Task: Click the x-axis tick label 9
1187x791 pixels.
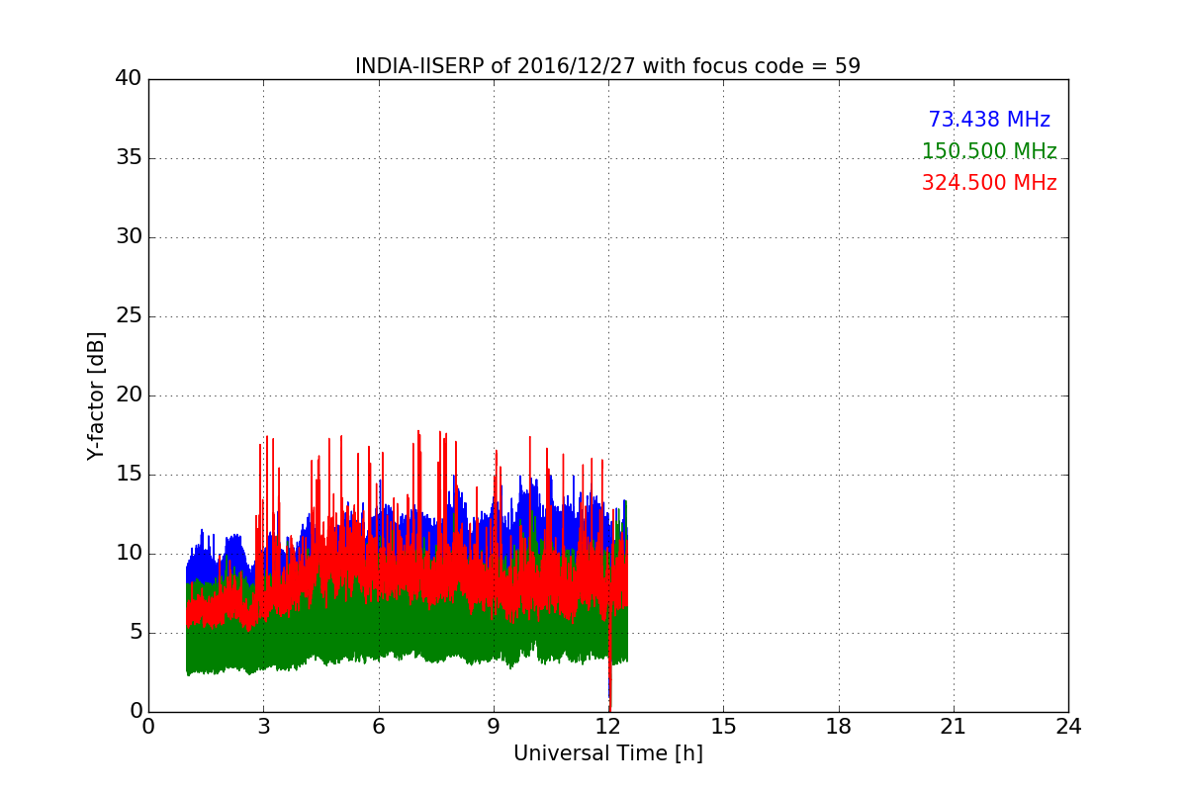Action: [x=494, y=727]
